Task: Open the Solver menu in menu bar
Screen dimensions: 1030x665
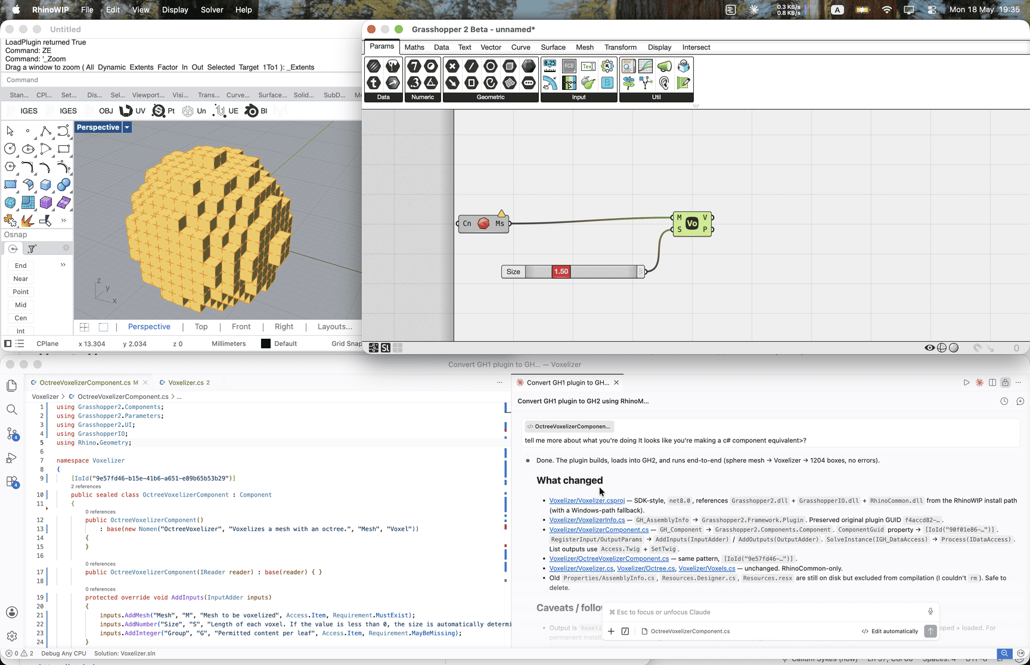Action: pyautogui.click(x=212, y=10)
